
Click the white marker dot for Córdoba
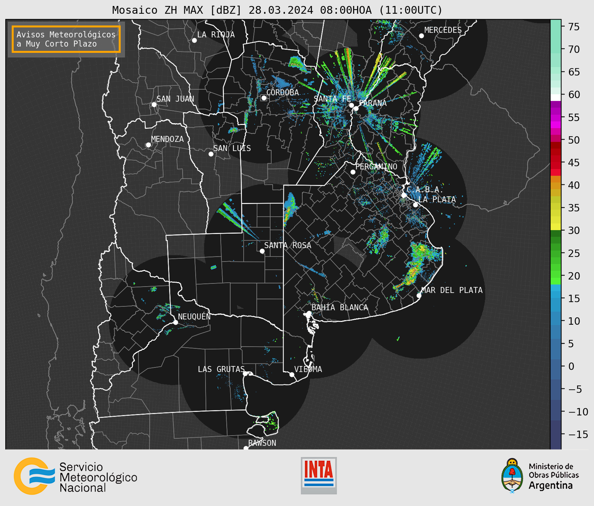click(x=264, y=98)
